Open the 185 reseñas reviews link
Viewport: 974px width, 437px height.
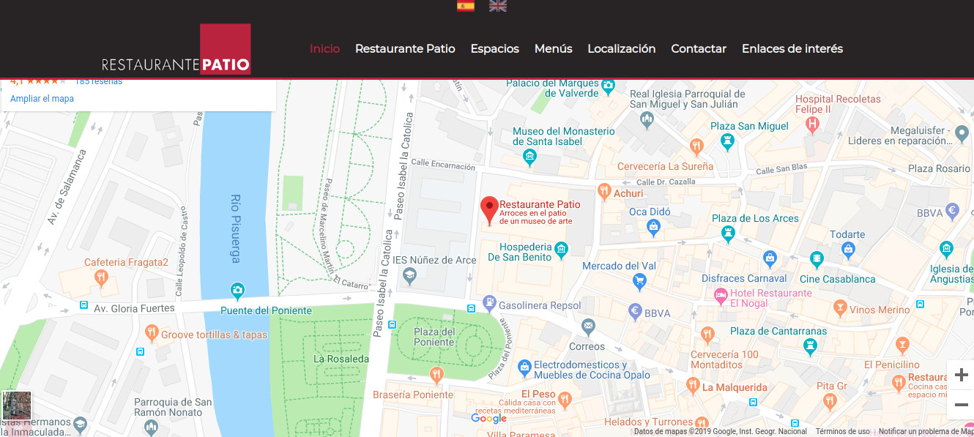pos(99,81)
